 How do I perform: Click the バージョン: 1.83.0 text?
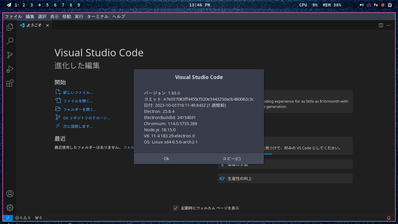tap(162, 93)
